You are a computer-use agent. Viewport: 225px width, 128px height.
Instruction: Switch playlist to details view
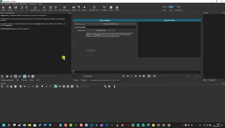24,76
